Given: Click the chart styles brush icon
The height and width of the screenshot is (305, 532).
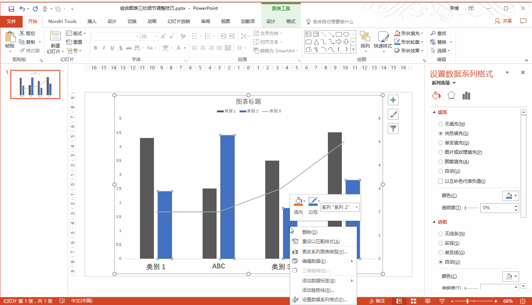Looking at the screenshot, I should [x=393, y=114].
